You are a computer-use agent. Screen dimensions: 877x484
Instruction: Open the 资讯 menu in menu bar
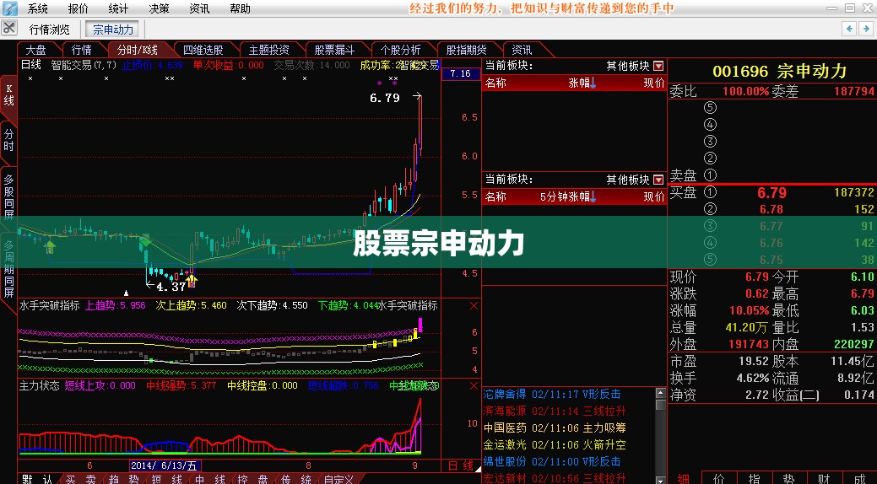click(x=199, y=8)
